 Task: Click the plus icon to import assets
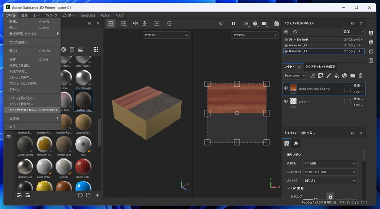(x=97, y=195)
